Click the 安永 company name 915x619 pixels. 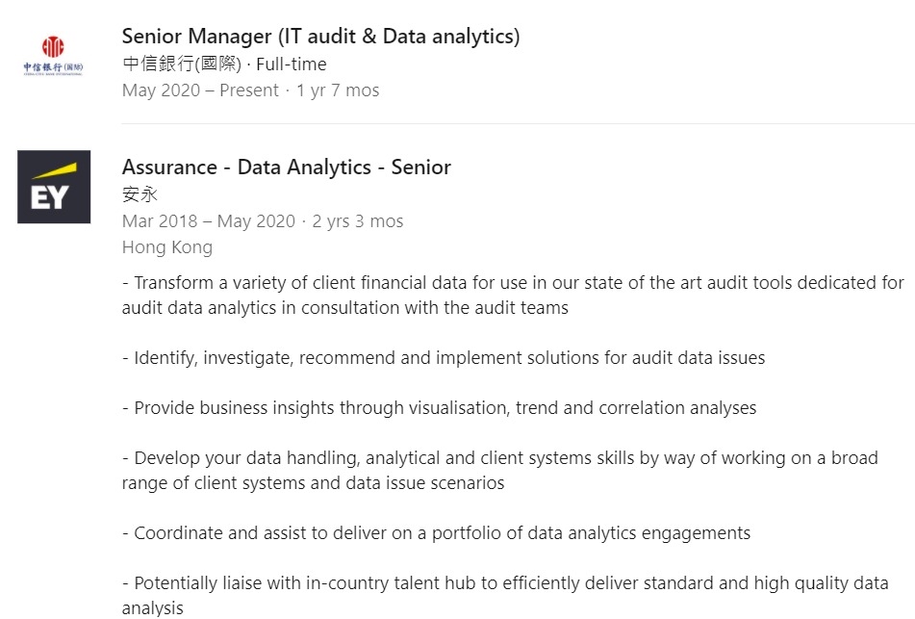pos(140,194)
